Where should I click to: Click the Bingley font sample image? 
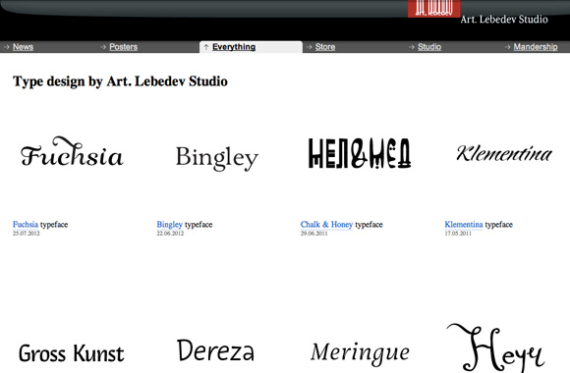point(217,158)
